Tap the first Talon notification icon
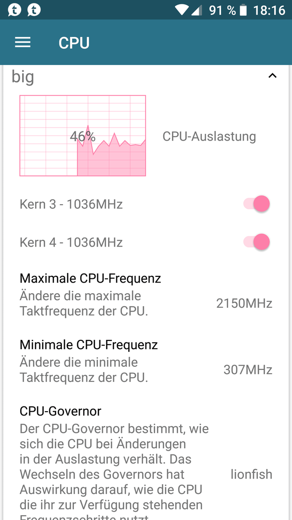 pyautogui.click(x=14, y=10)
